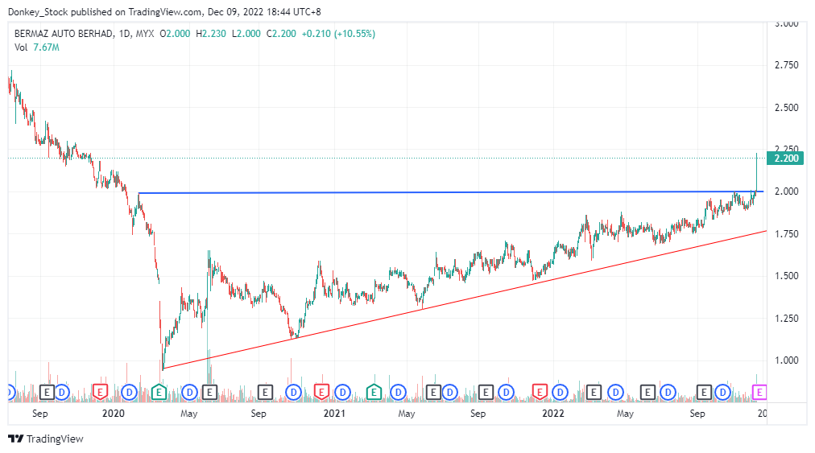Click the dividend marker right after Sep 2021

click(507, 392)
